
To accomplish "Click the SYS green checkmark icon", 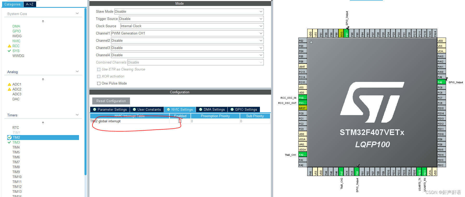I will click(x=9, y=51).
